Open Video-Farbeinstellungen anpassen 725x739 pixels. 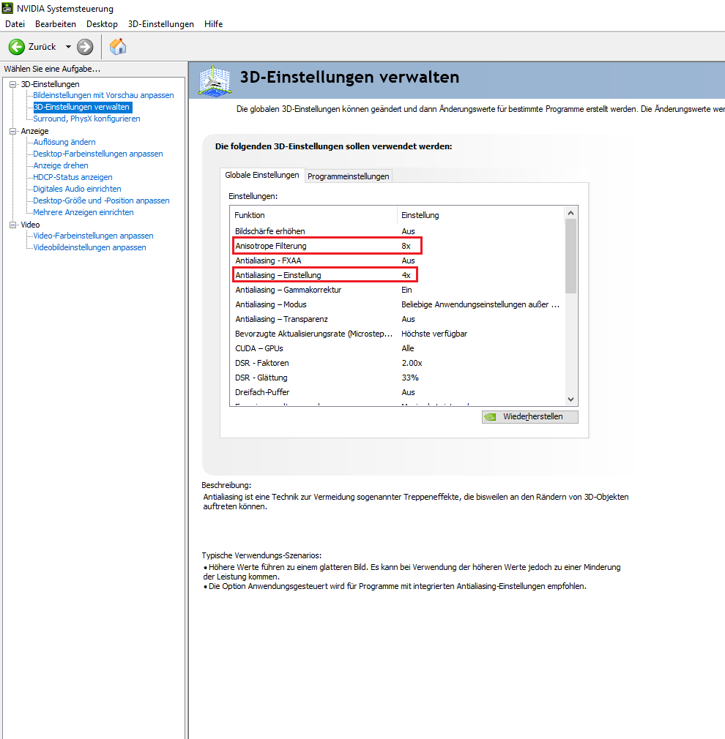(94, 236)
